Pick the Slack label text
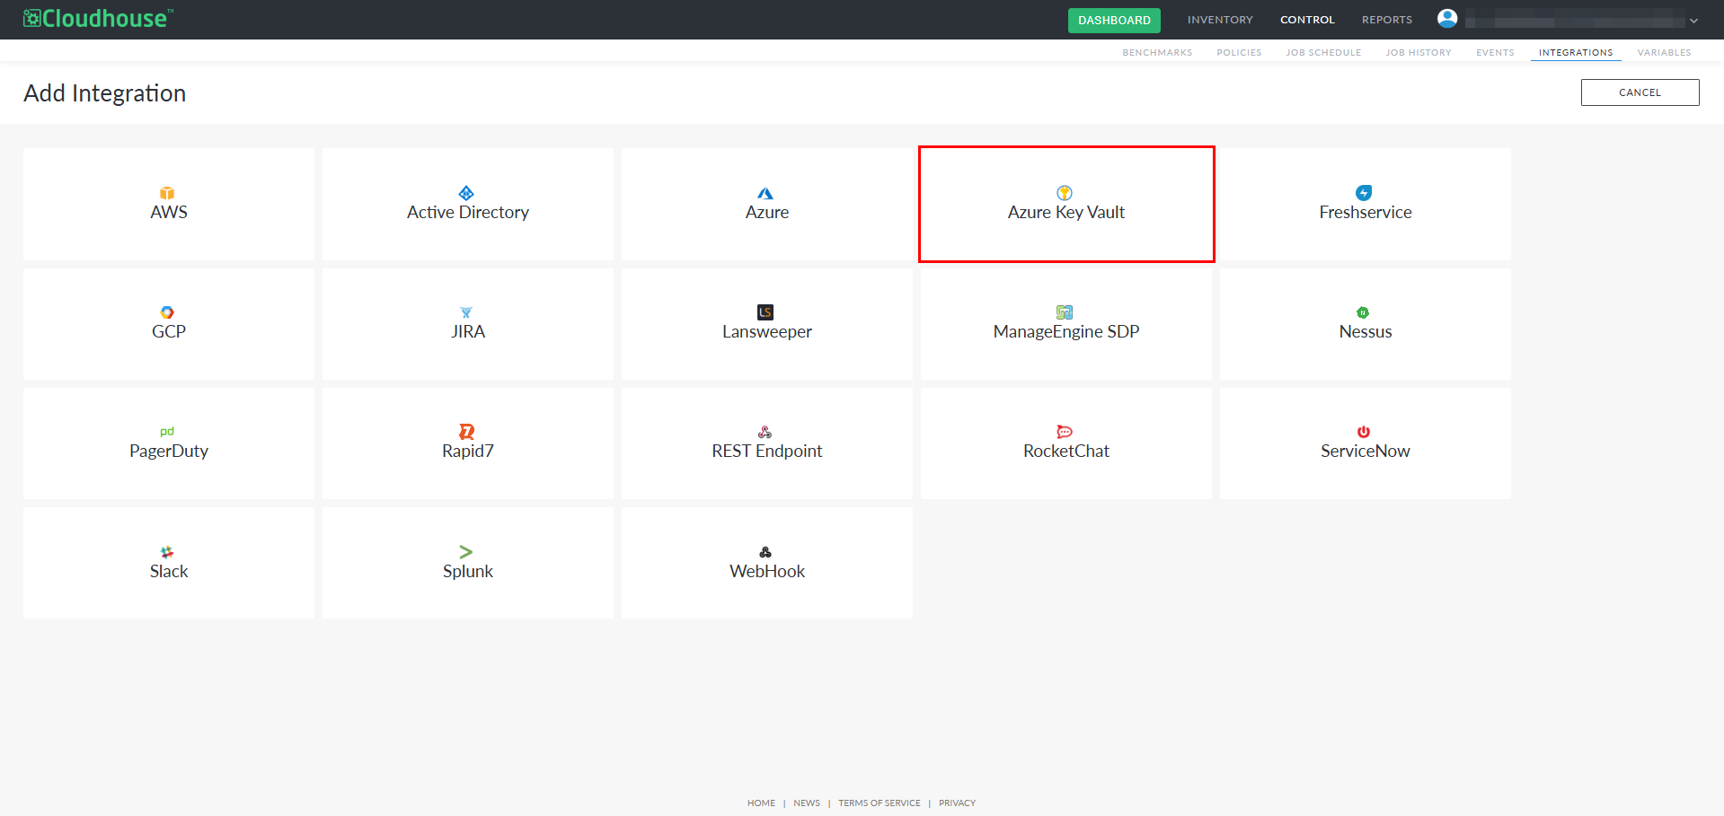1724x816 pixels. (169, 572)
